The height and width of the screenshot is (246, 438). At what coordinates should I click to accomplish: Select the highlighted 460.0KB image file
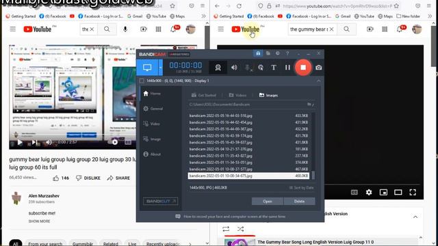pos(248,176)
